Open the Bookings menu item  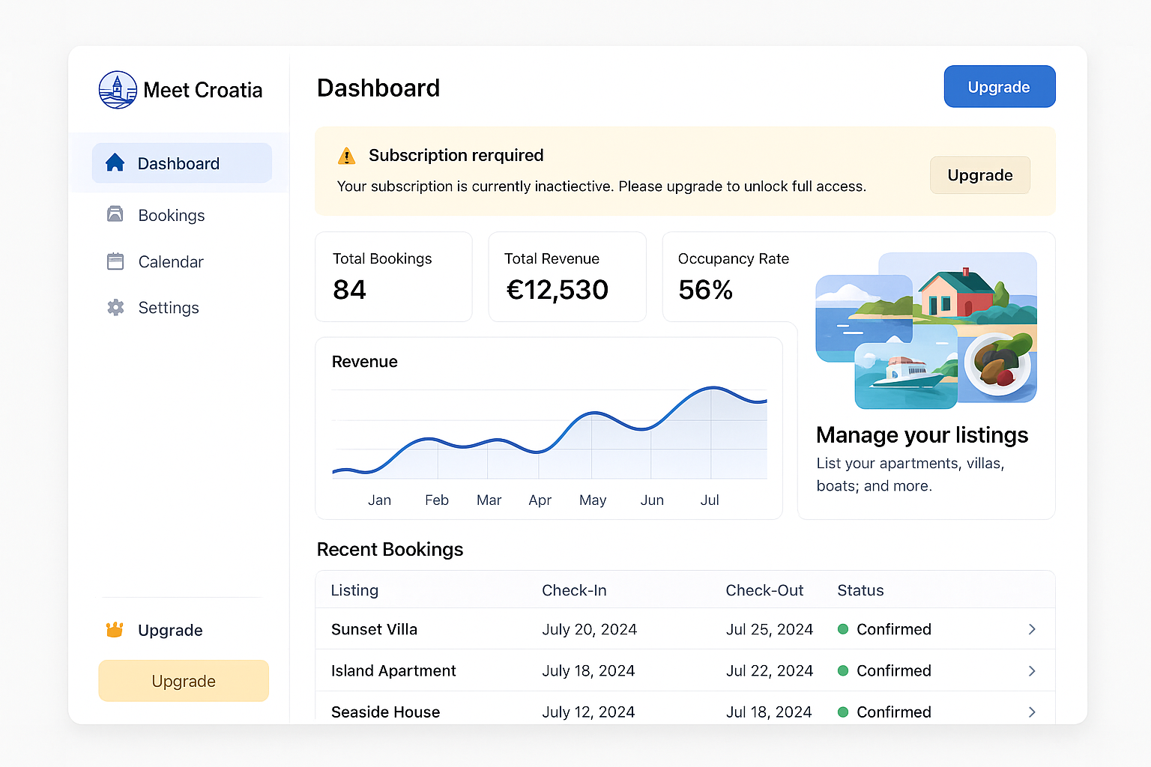pyautogui.click(x=171, y=216)
